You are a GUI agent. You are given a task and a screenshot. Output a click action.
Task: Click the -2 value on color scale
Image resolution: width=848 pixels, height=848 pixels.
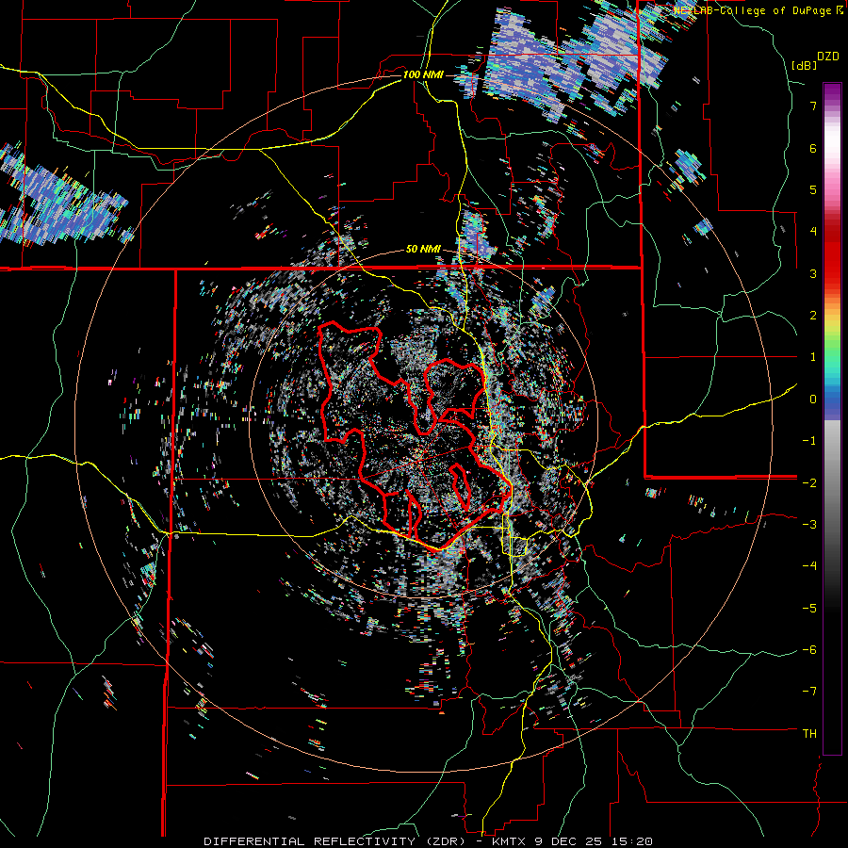click(x=809, y=482)
